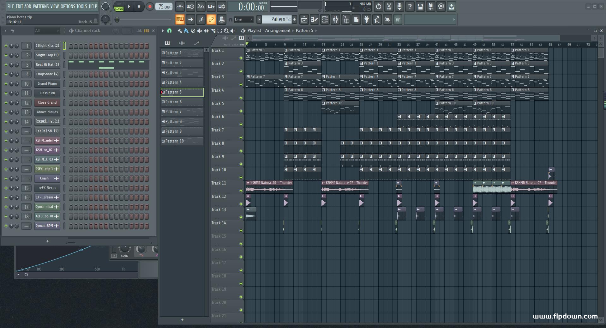Open the EDIT menu
This screenshot has height=328, width=606.
19,6
